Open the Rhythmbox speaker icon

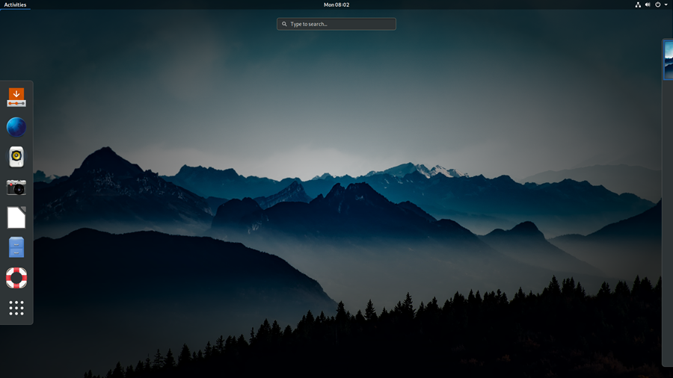[x=16, y=158]
